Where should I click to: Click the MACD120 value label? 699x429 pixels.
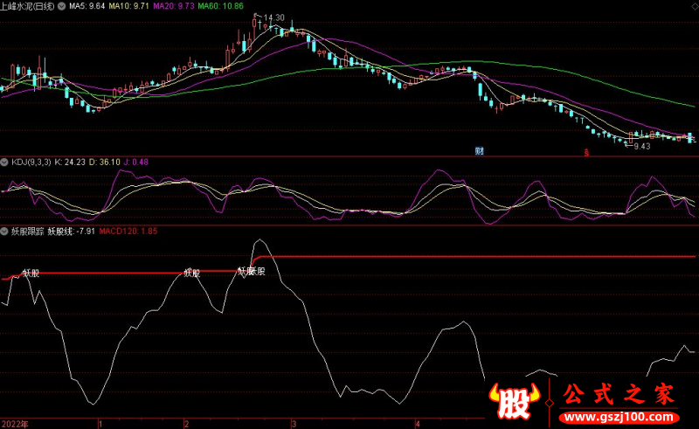pyautogui.click(x=128, y=232)
